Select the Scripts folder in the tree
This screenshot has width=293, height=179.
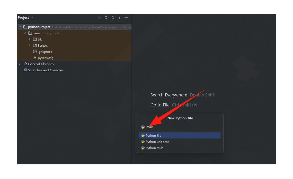click(x=43, y=45)
